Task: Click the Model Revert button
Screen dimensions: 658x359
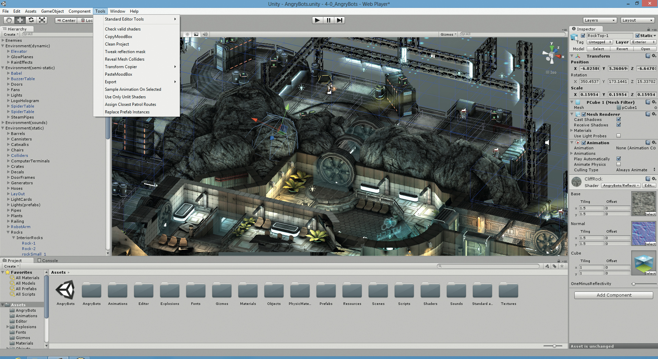Action: coord(622,49)
